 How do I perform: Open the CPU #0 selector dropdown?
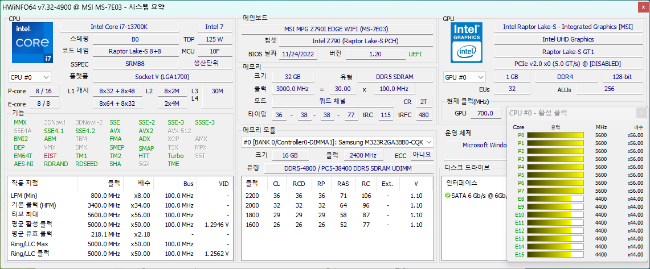[30, 77]
